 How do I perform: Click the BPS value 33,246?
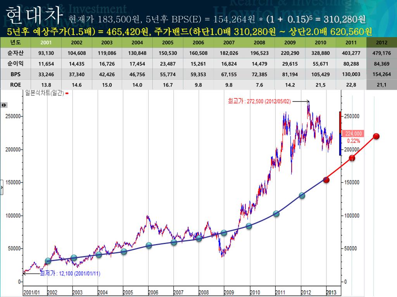click(x=46, y=75)
